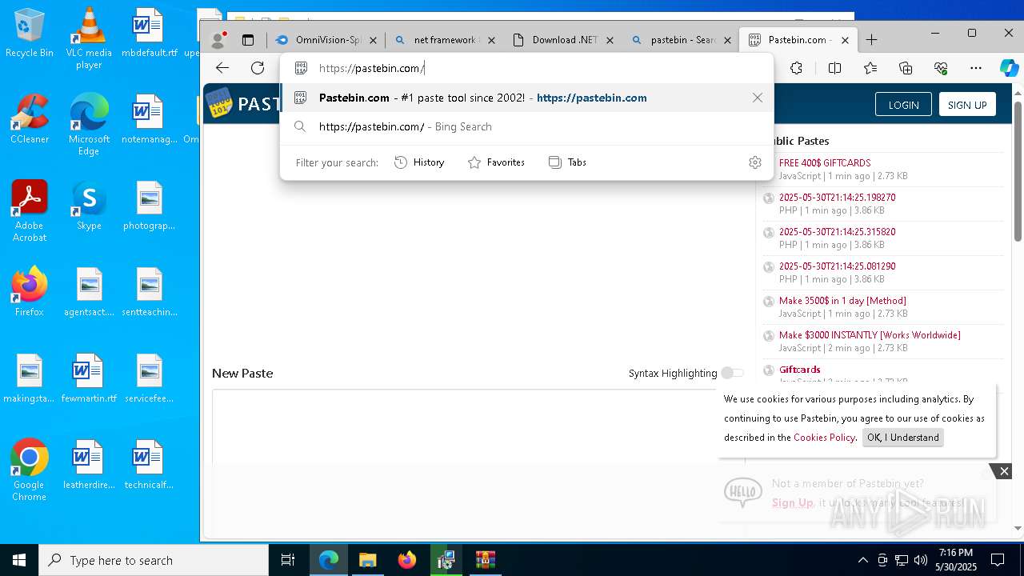The height and width of the screenshot is (576, 1024).
Task: Select the Microsoft Edge desktop shortcut
Action: click(89, 125)
